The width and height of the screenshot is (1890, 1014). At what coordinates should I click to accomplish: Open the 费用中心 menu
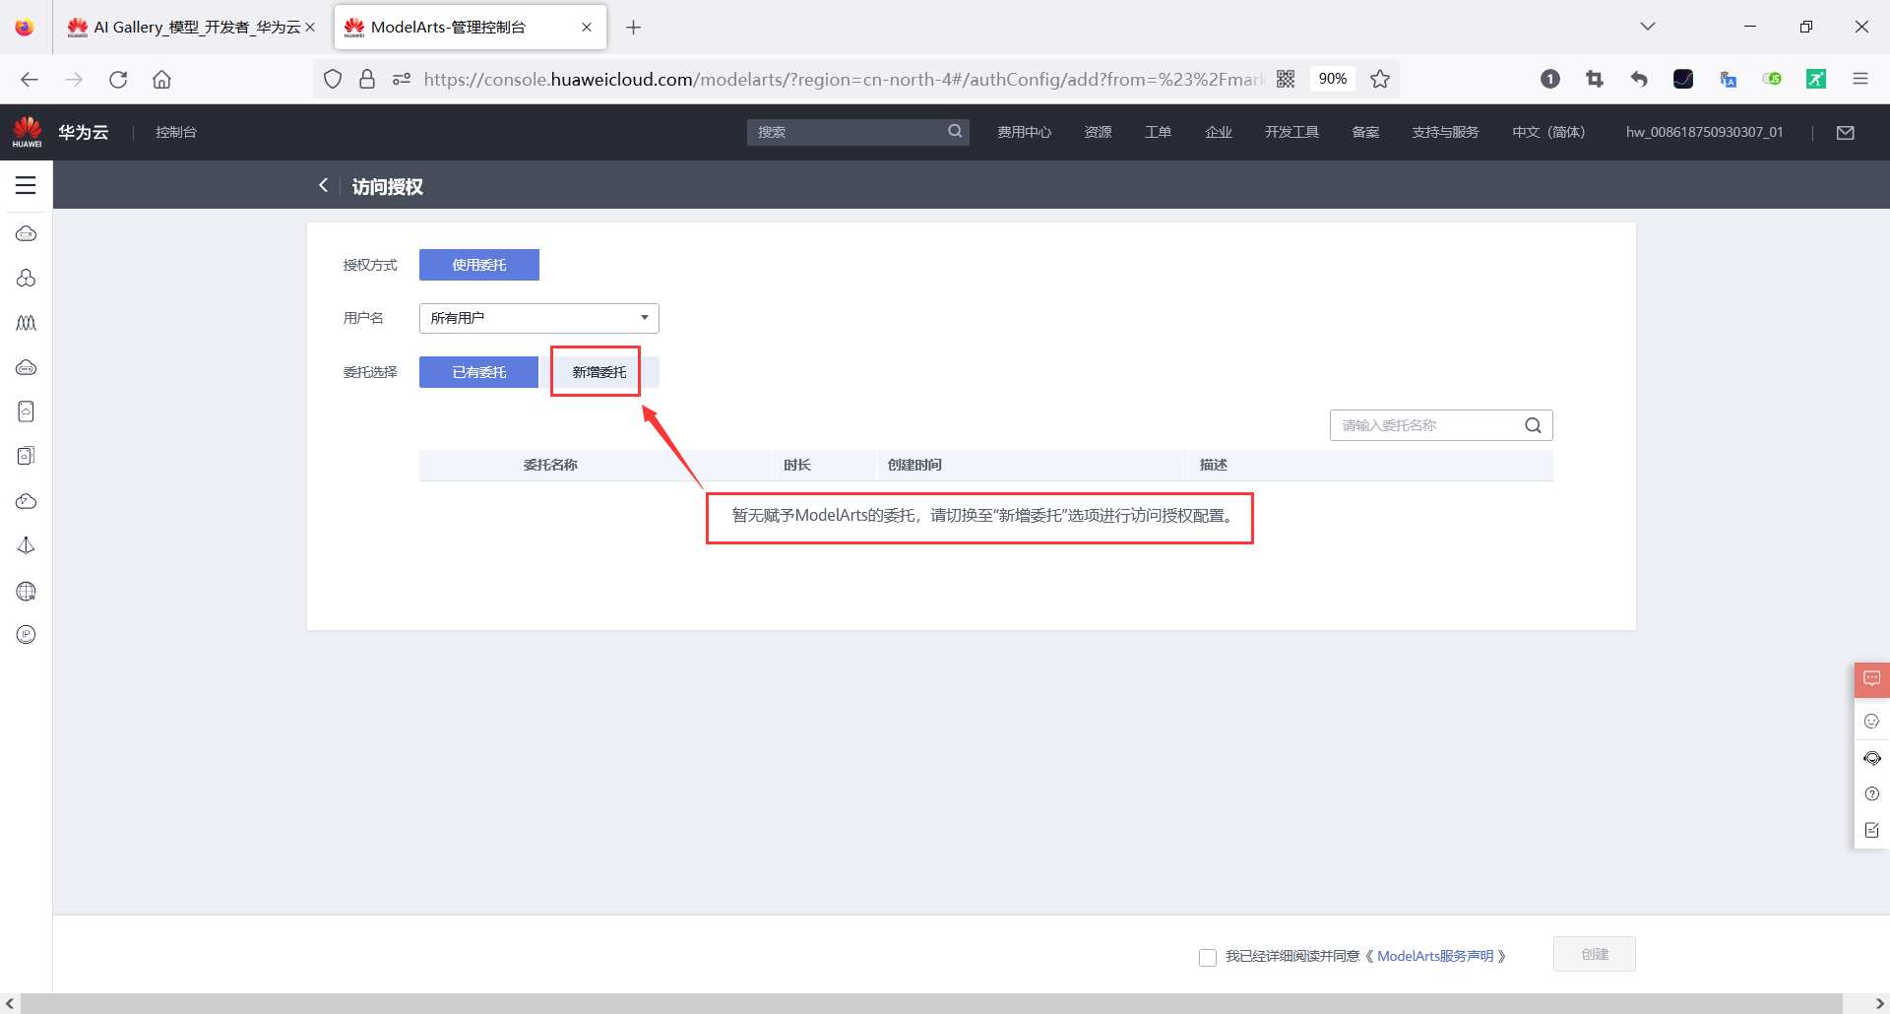[x=1024, y=132]
